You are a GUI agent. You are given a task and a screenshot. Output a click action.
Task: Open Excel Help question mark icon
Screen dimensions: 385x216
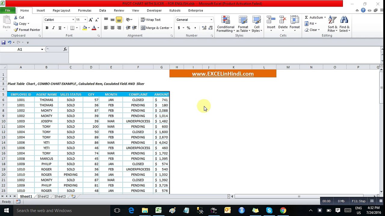click(363, 10)
